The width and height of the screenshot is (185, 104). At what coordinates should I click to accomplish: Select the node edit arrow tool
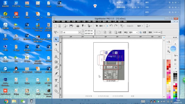[x=56, y=45]
